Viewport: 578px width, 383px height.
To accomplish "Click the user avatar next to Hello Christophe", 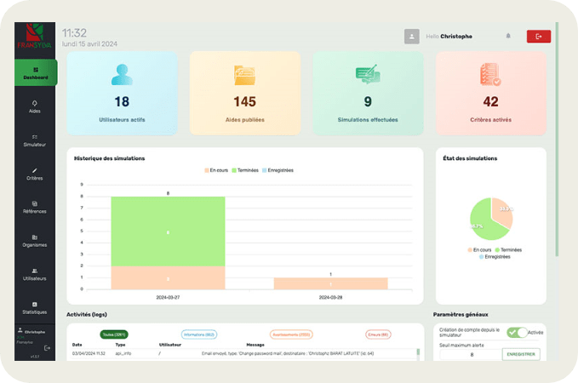I will tap(412, 36).
